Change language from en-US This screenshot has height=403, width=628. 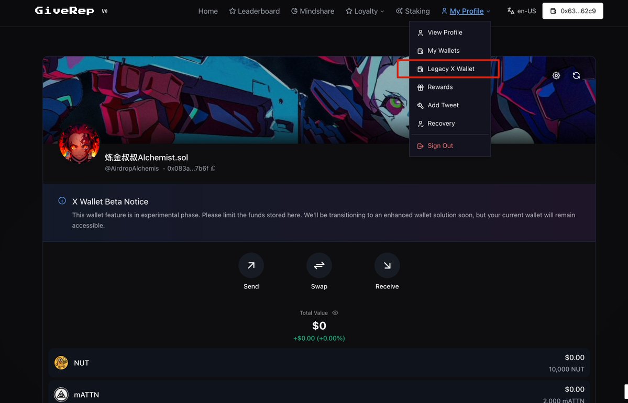pos(522,11)
